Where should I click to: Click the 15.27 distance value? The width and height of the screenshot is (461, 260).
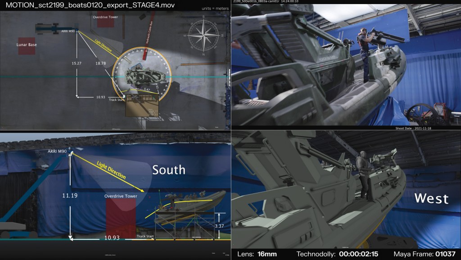point(77,63)
